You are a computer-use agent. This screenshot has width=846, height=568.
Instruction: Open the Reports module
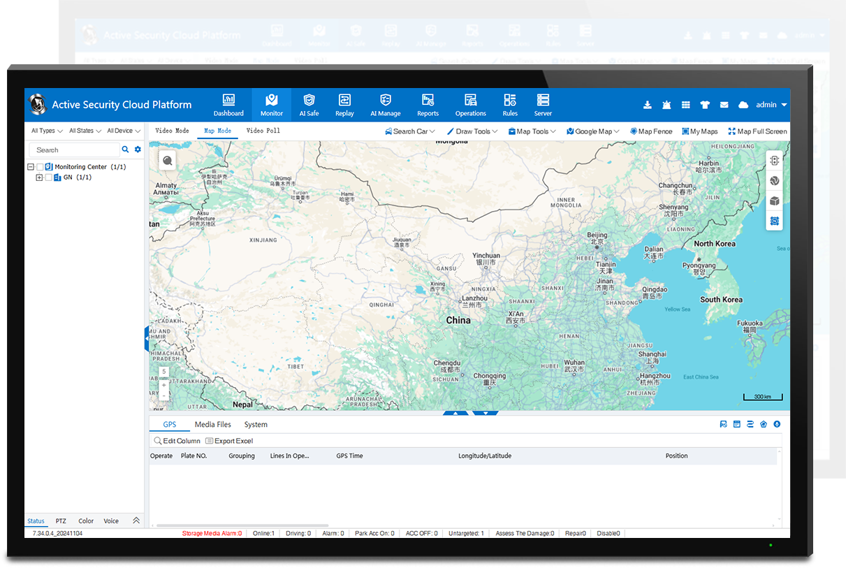click(428, 104)
